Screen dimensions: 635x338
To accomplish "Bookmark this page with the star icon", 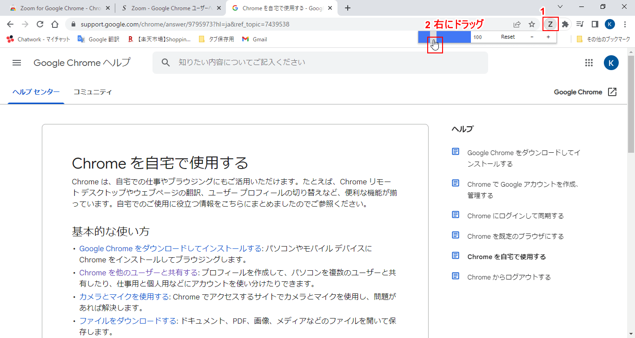I will pyautogui.click(x=532, y=24).
